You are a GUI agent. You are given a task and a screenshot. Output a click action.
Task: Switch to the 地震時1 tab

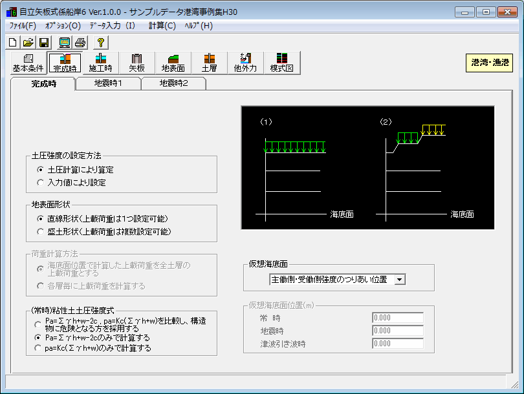[108, 83]
